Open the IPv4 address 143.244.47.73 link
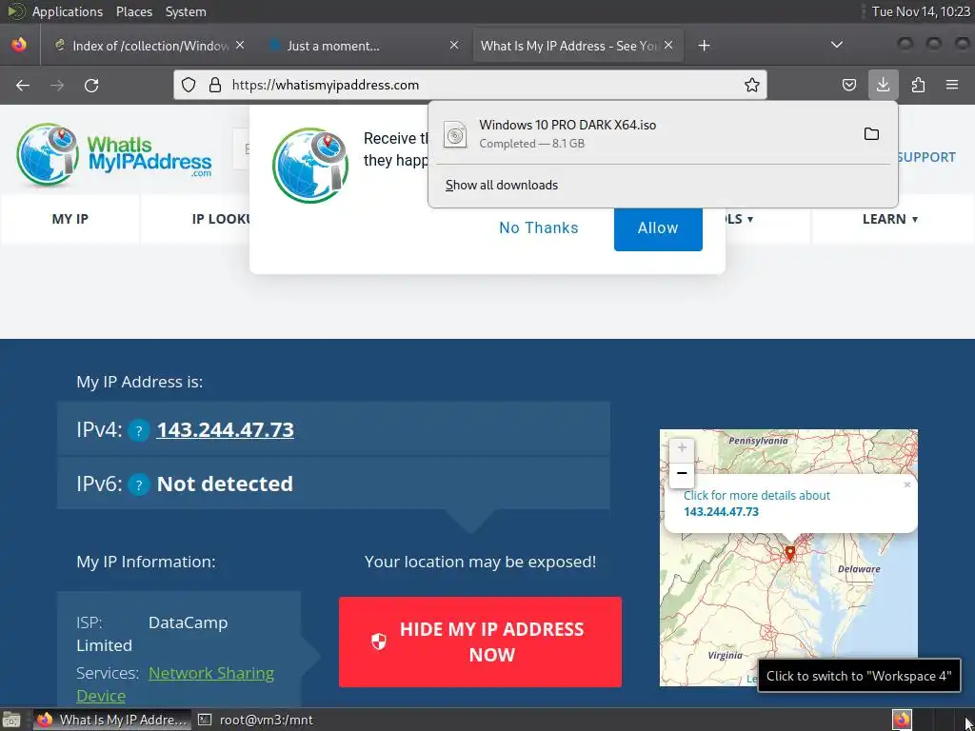Image resolution: width=975 pixels, height=731 pixels. (x=225, y=429)
